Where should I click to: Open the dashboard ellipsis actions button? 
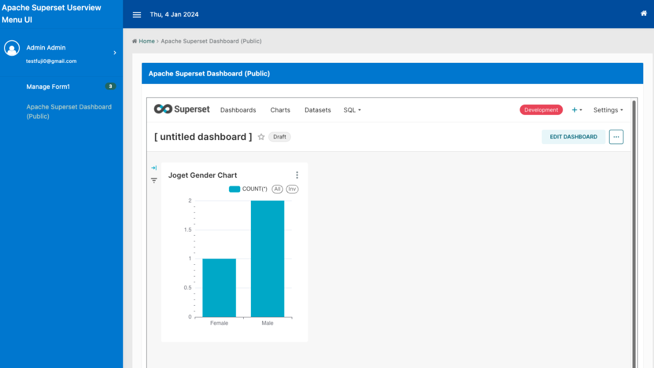[616, 137]
